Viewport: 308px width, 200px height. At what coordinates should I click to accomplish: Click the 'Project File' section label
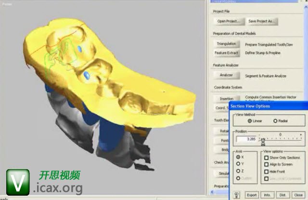(221, 12)
